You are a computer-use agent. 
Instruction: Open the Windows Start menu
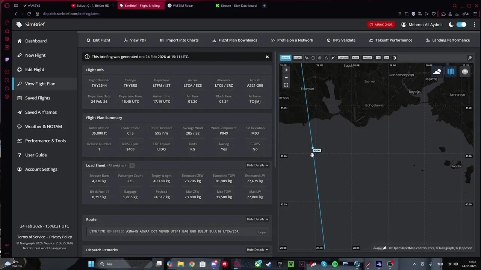91,264
